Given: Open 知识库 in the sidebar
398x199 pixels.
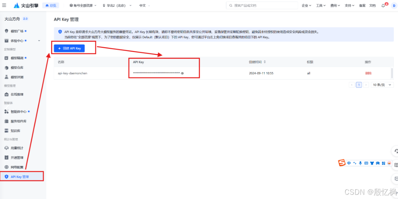Looking at the screenshot, I should coord(15,131).
